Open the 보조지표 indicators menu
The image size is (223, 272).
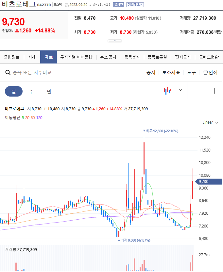point(171,73)
